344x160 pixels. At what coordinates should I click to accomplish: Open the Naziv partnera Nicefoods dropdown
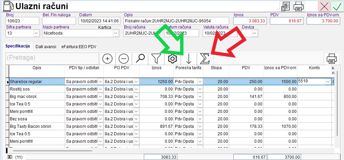click(x=116, y=34)
